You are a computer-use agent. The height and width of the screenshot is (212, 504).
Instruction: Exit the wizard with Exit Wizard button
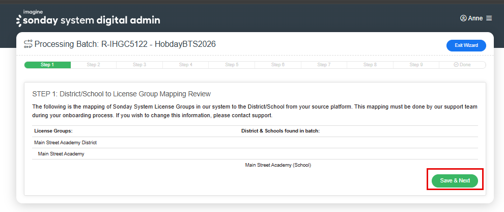[x=466, y=45]
